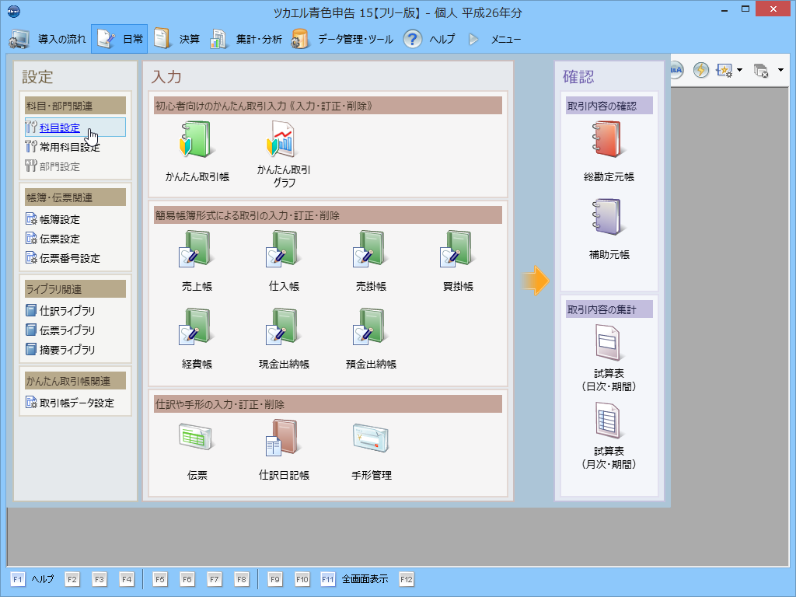This screenshot has height=597, width=796.
Task: Open the 伝票ライブラリ link
Action: [x=67, y=330]
